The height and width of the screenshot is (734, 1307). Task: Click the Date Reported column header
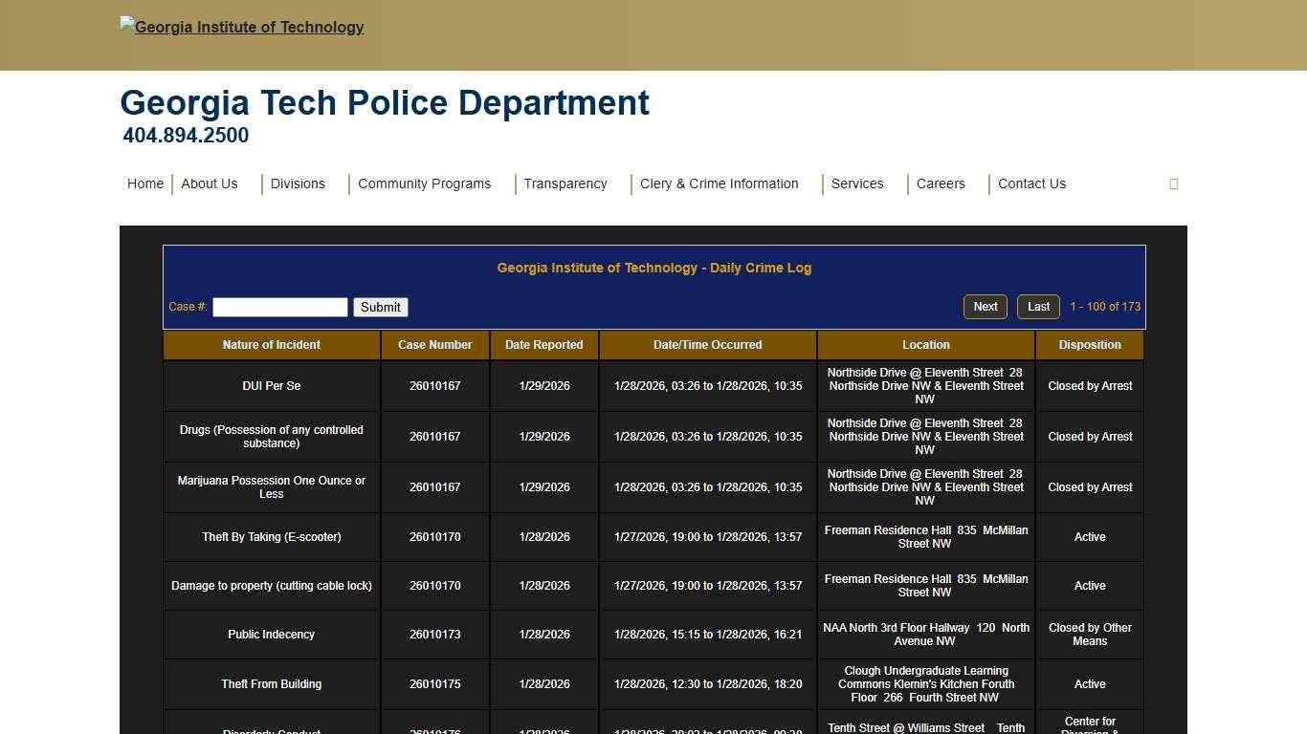pyautogui.click(x=543, y=345)
